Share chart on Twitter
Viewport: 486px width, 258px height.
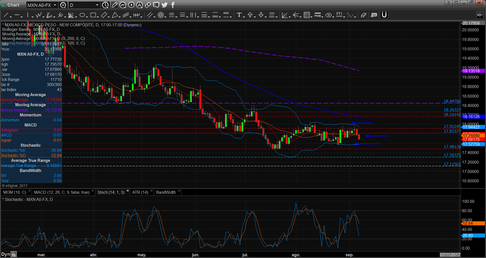coord(165,5)
